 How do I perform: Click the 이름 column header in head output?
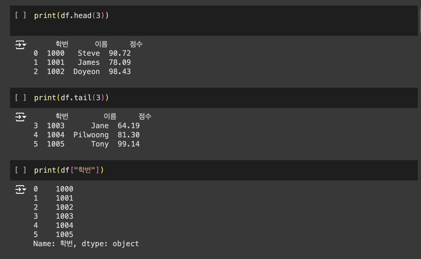(x=101, y=44)
